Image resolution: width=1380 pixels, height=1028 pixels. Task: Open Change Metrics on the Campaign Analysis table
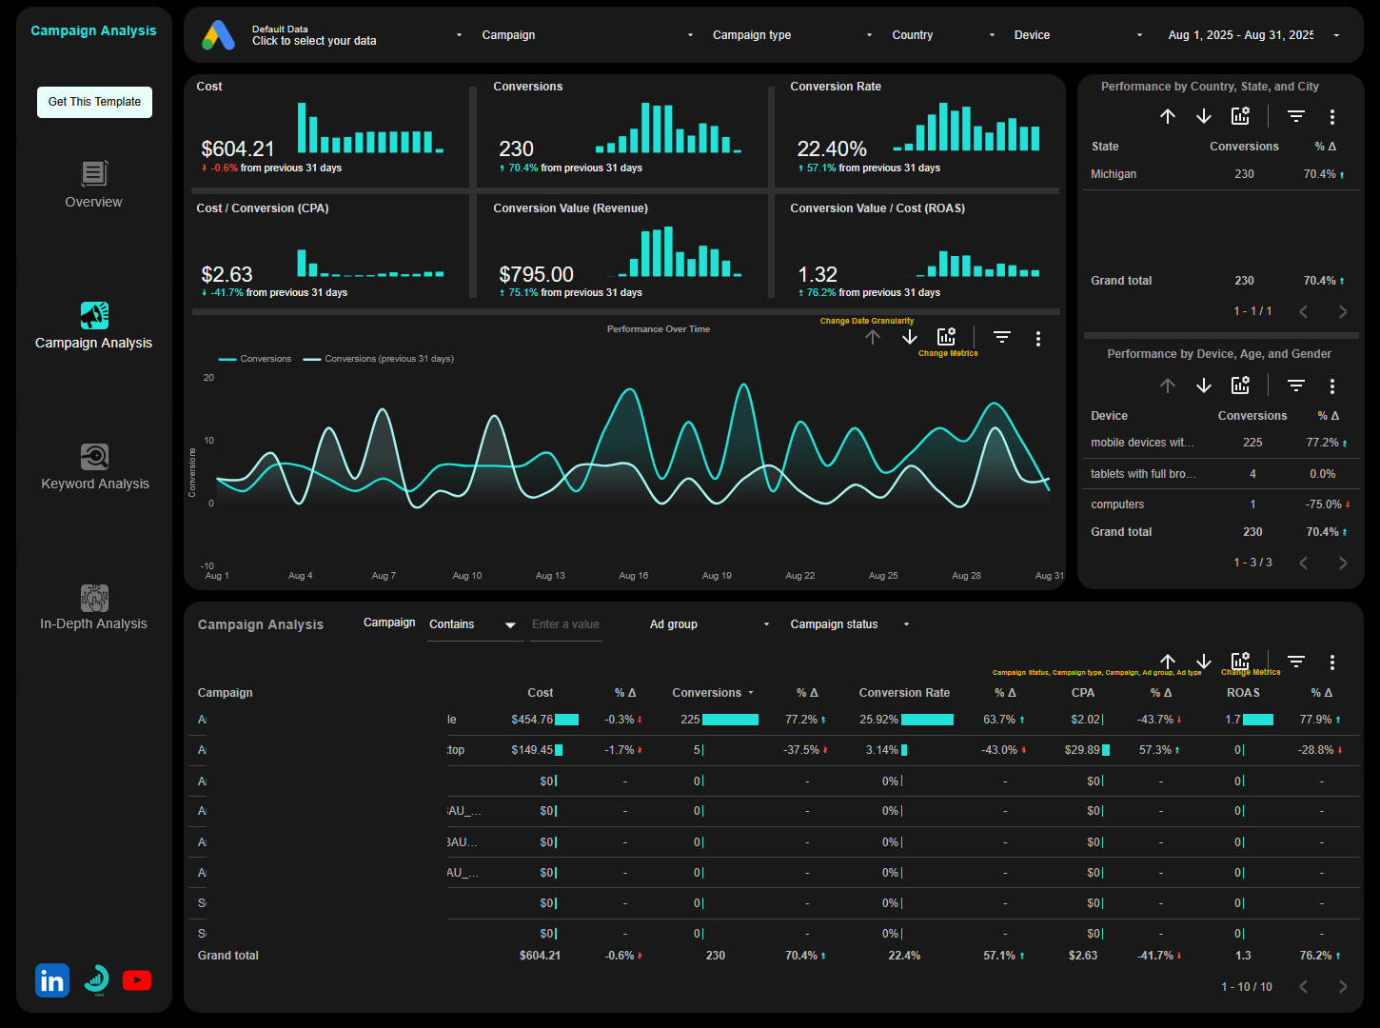[x=1240, y=661]
